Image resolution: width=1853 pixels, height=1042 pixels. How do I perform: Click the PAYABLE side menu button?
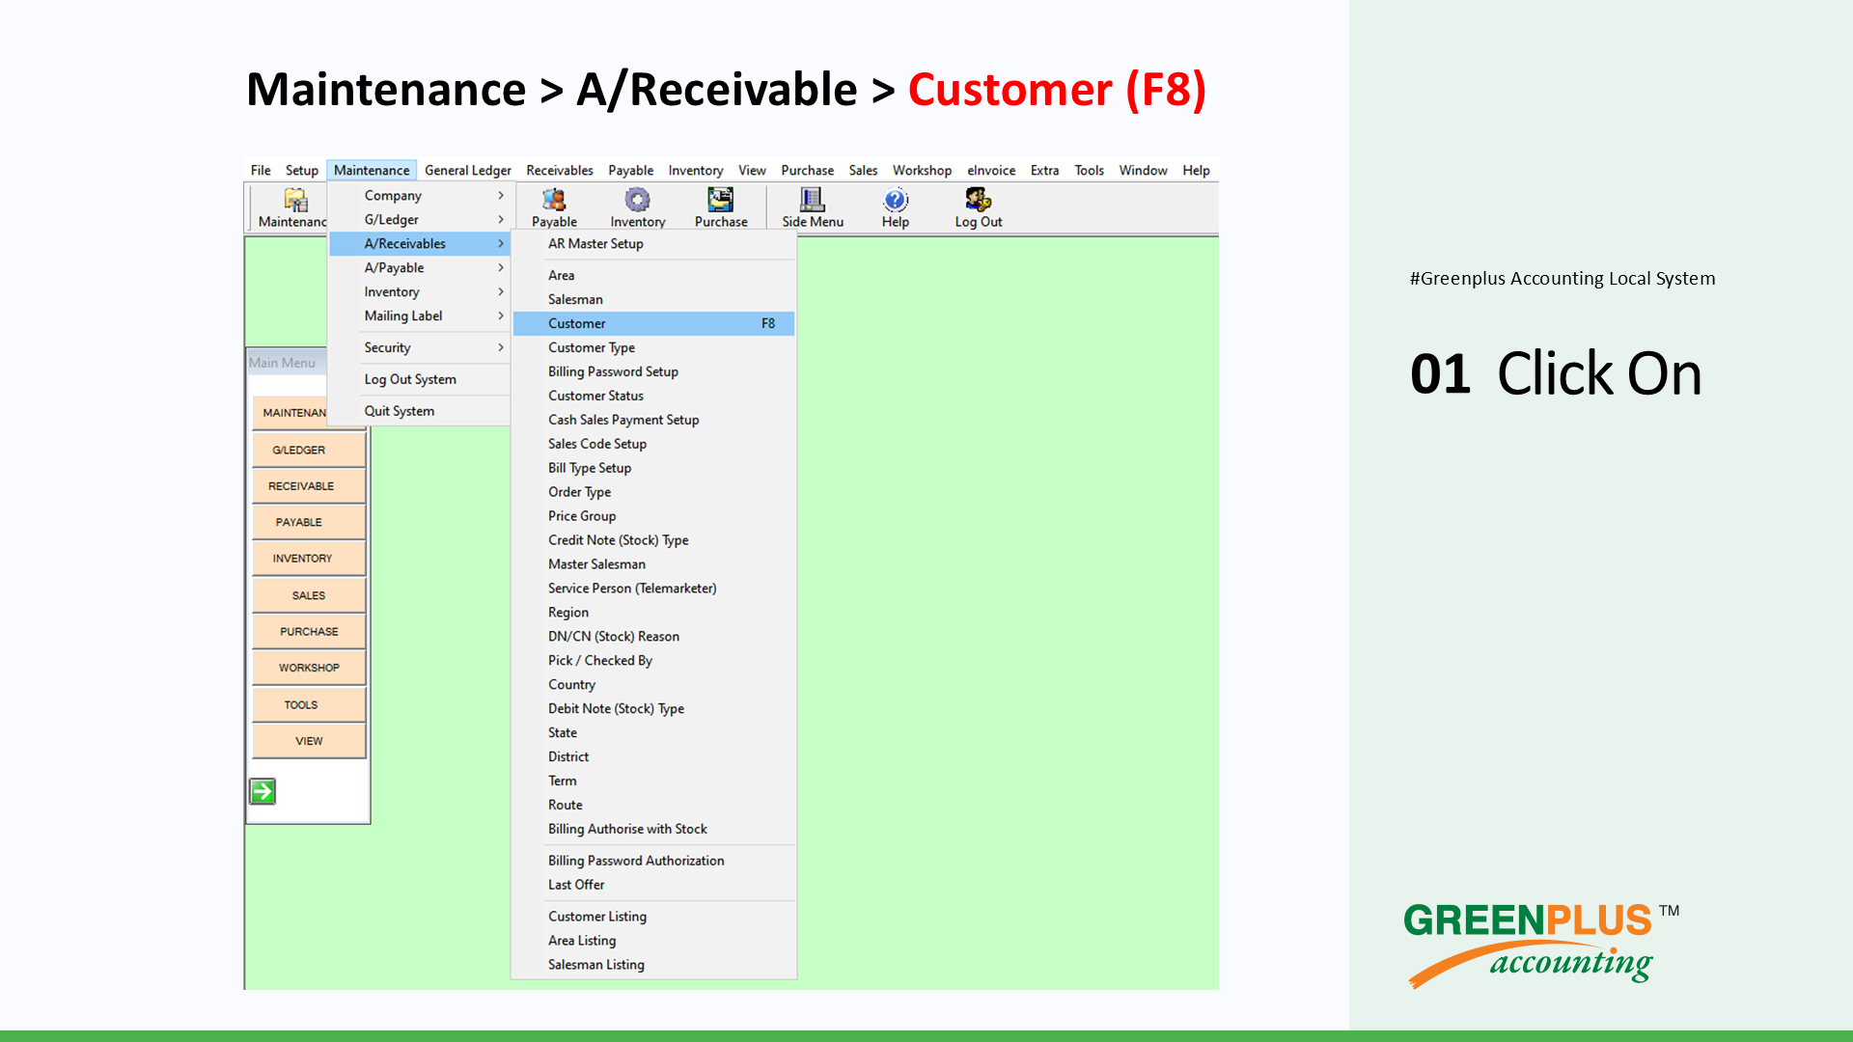pos(309,522)
